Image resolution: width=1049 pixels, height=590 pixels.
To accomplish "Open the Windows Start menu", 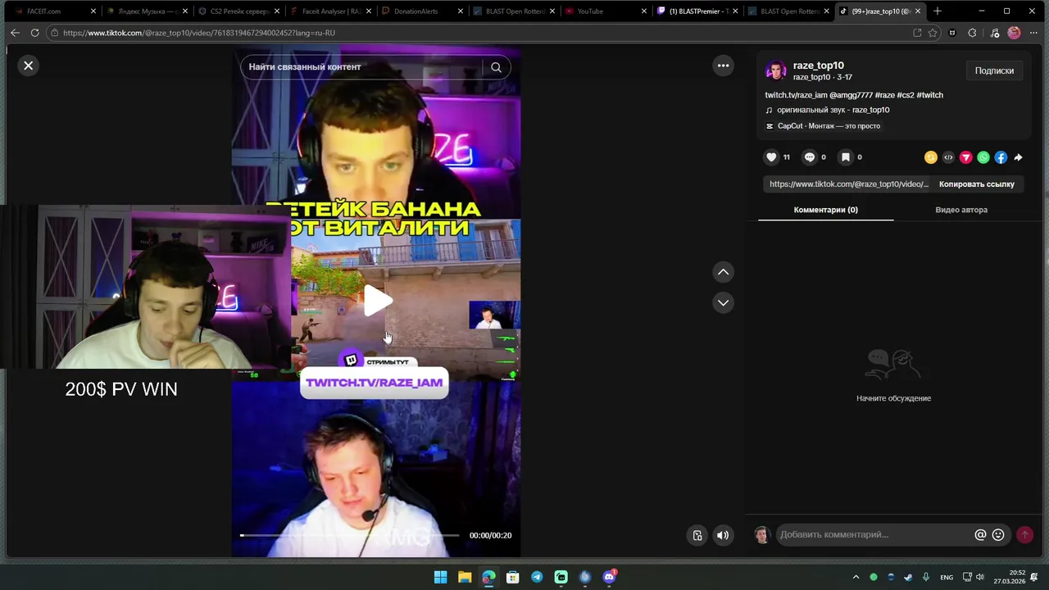I will pyautogui.click(x=440, y=577).
